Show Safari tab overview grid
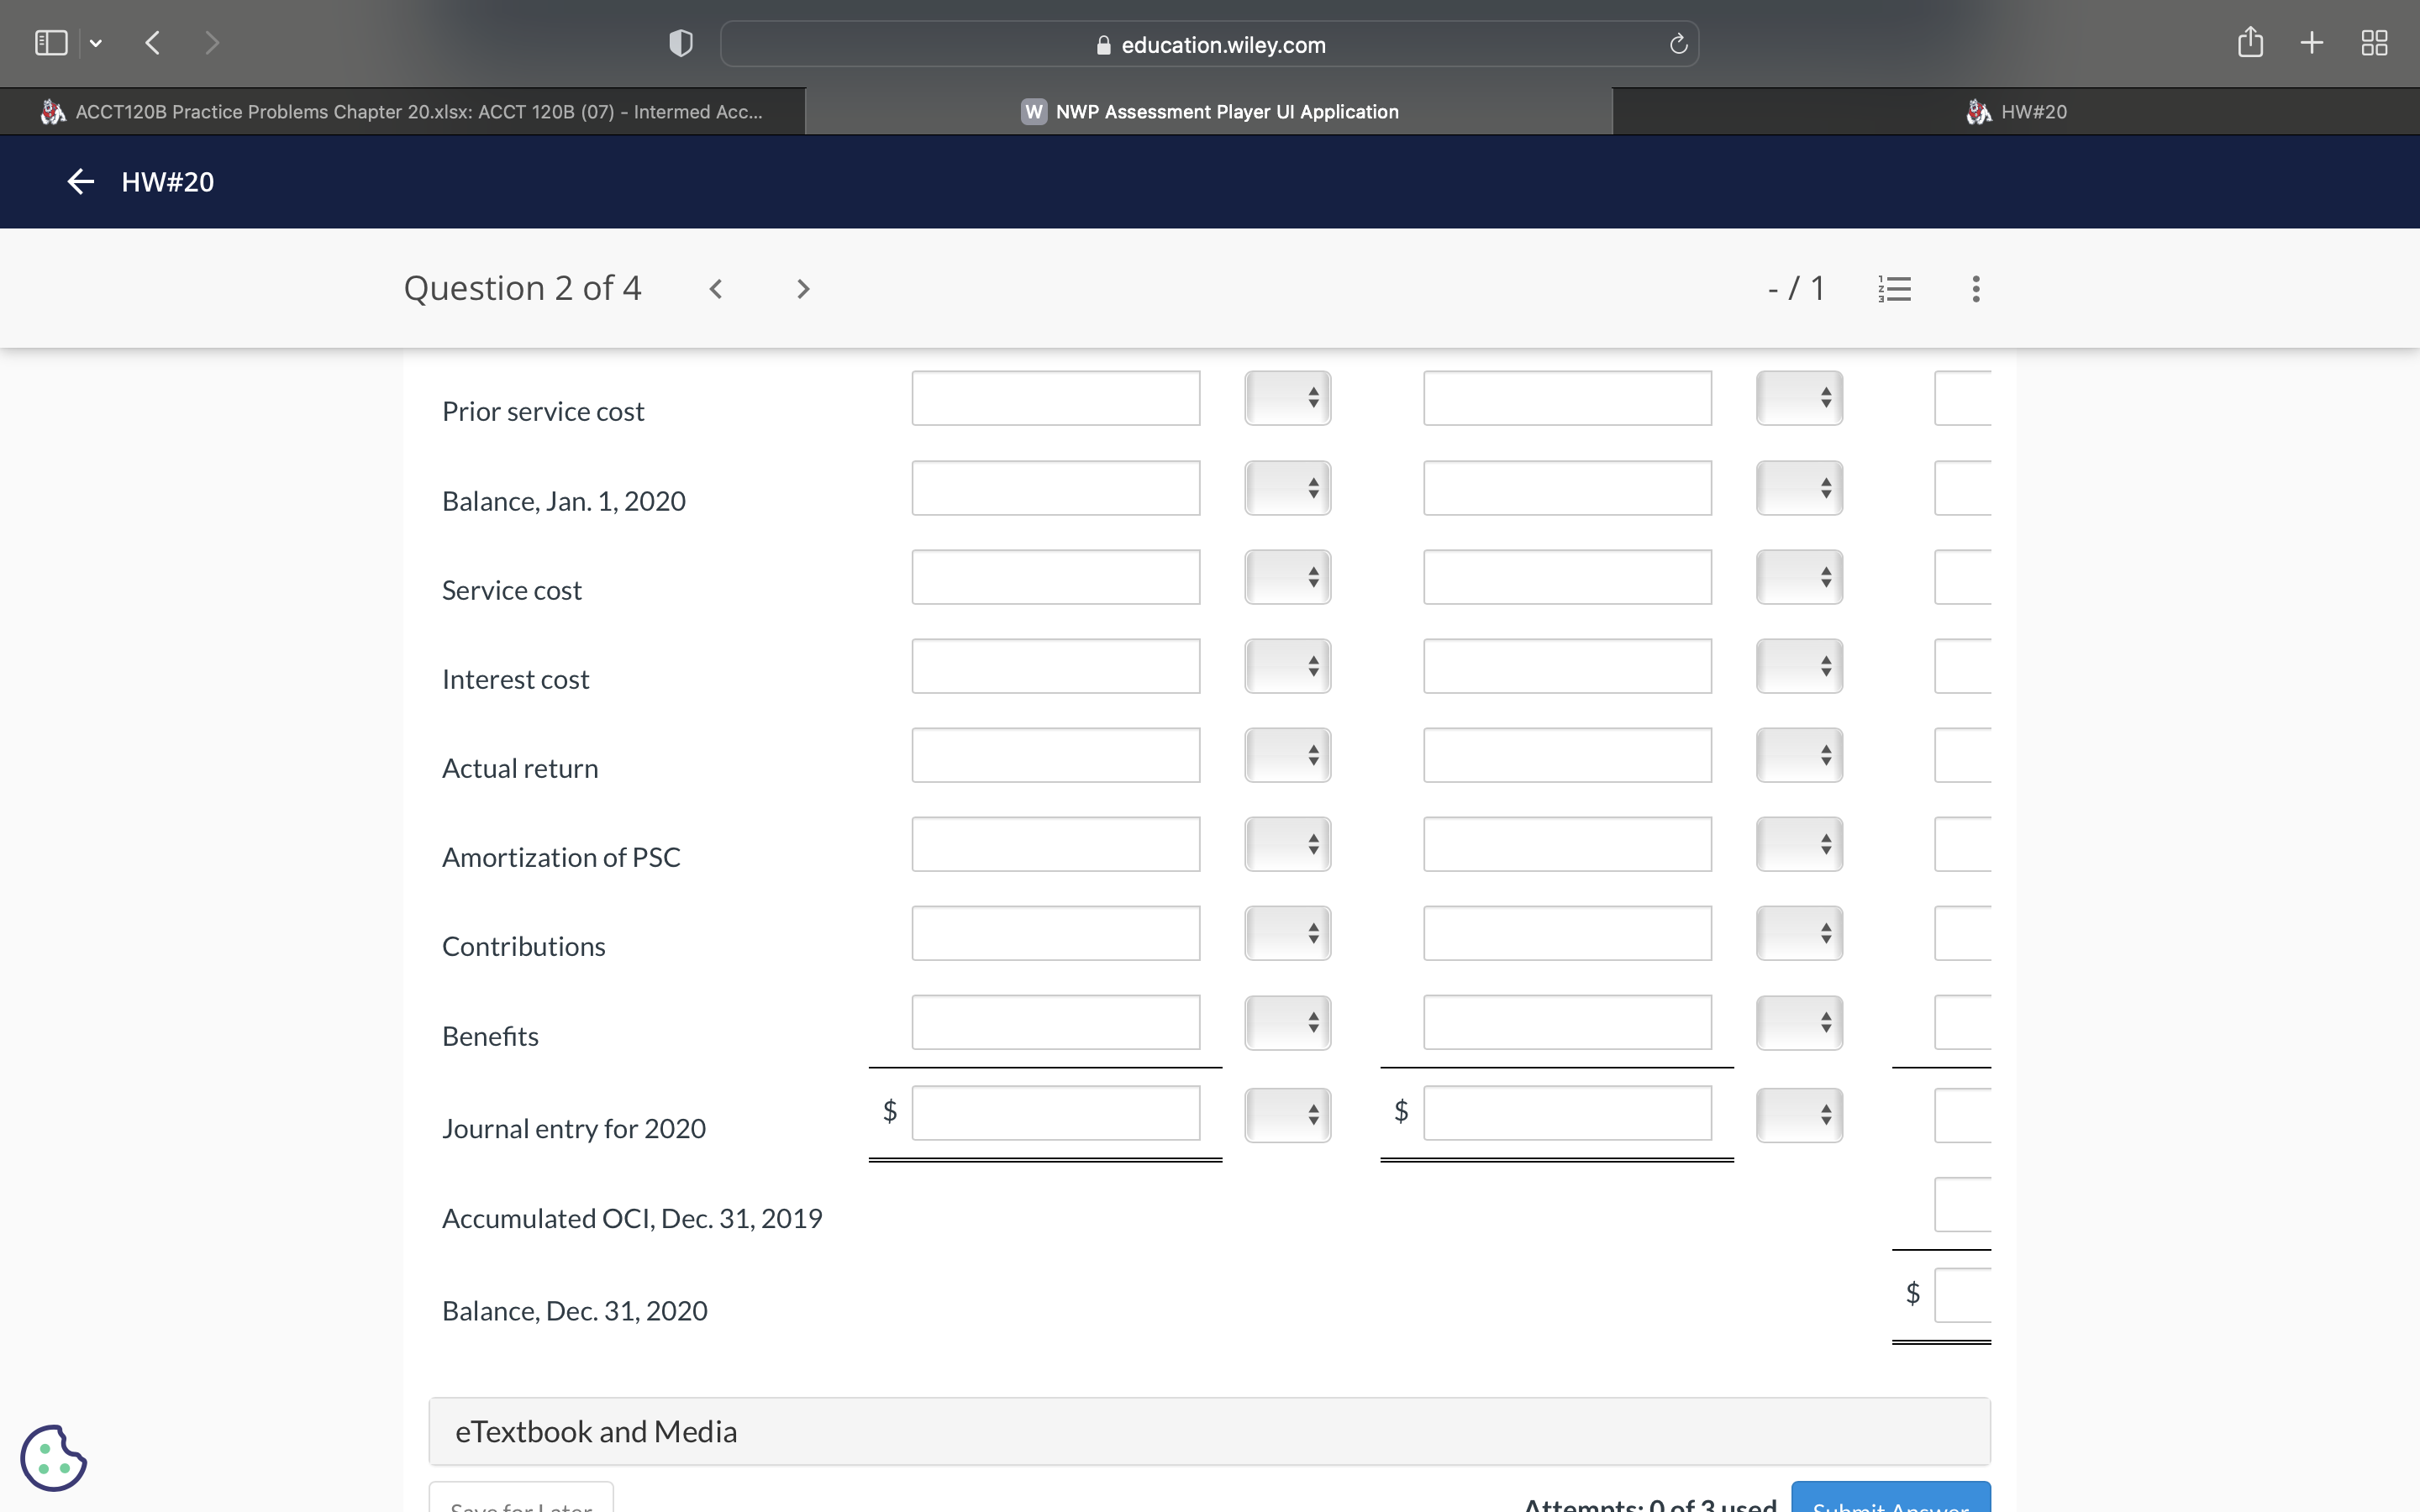This screenshot has width=2420, height=1512. [x=2374, y=42]
